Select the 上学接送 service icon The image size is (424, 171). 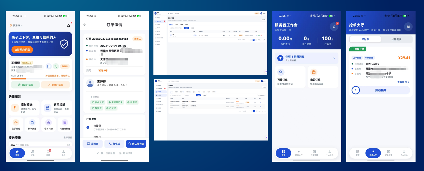point(16,125)
